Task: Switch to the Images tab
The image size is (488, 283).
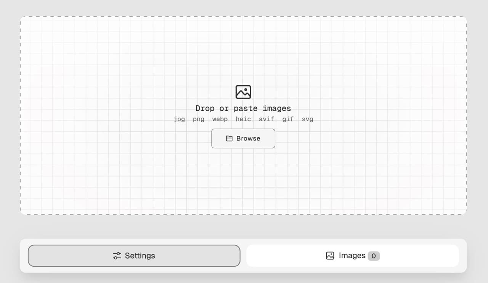Action: (x=353, y=256)
